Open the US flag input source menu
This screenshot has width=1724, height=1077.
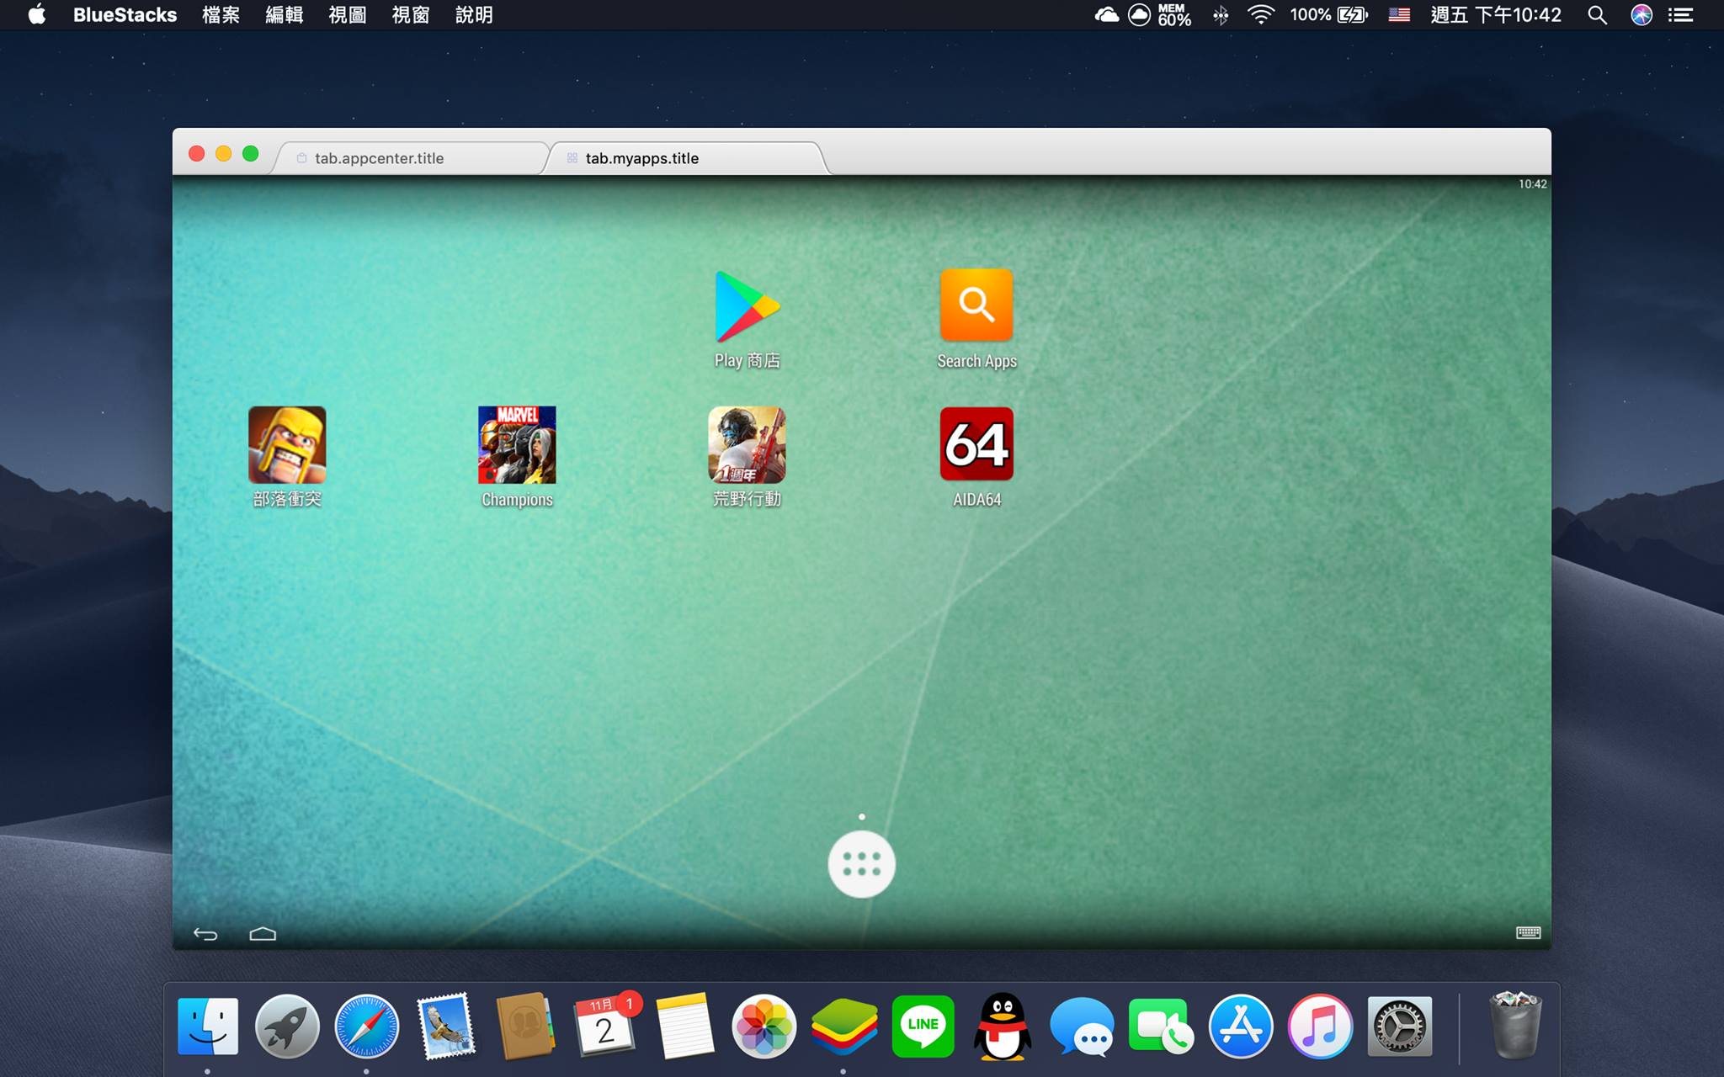point(1399,15)
